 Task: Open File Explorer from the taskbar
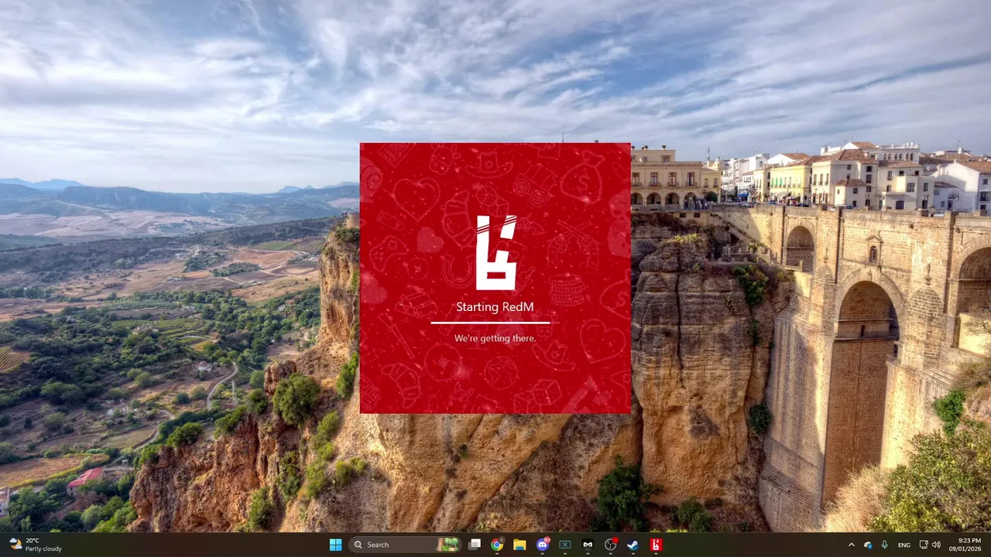pos(520,545)
